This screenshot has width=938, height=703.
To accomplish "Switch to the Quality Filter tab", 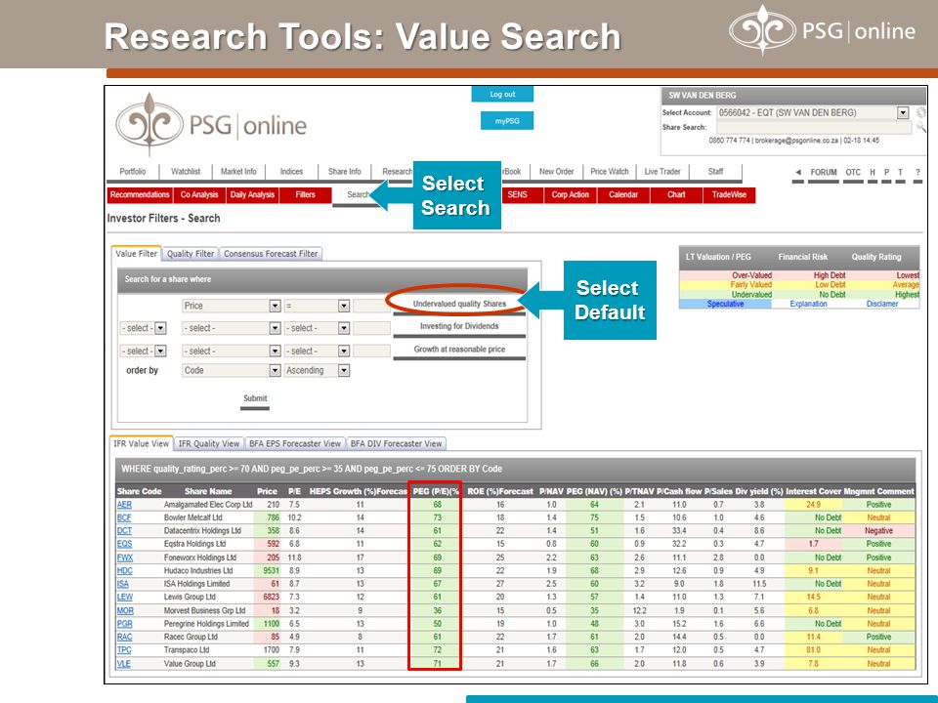I will pyautogui.click(x=191, y=254).
